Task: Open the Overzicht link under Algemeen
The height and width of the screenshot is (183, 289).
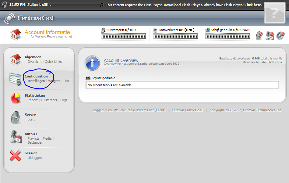Action: click(35, 62)
